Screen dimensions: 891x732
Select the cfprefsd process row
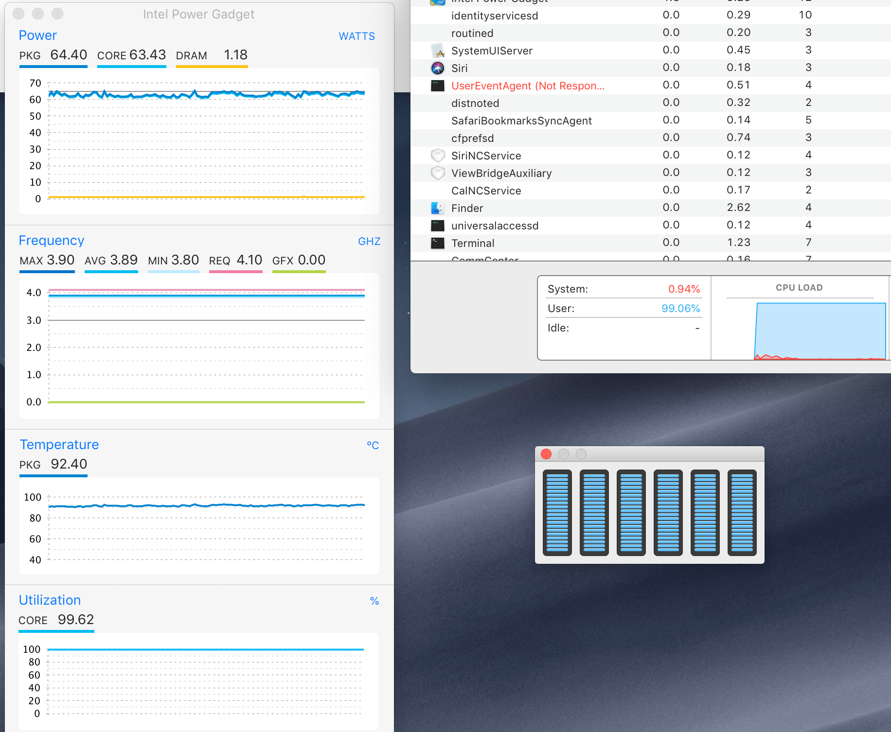coord(472,138)
